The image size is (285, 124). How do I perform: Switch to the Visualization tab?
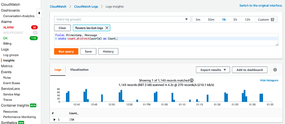[x=79, y=70]
